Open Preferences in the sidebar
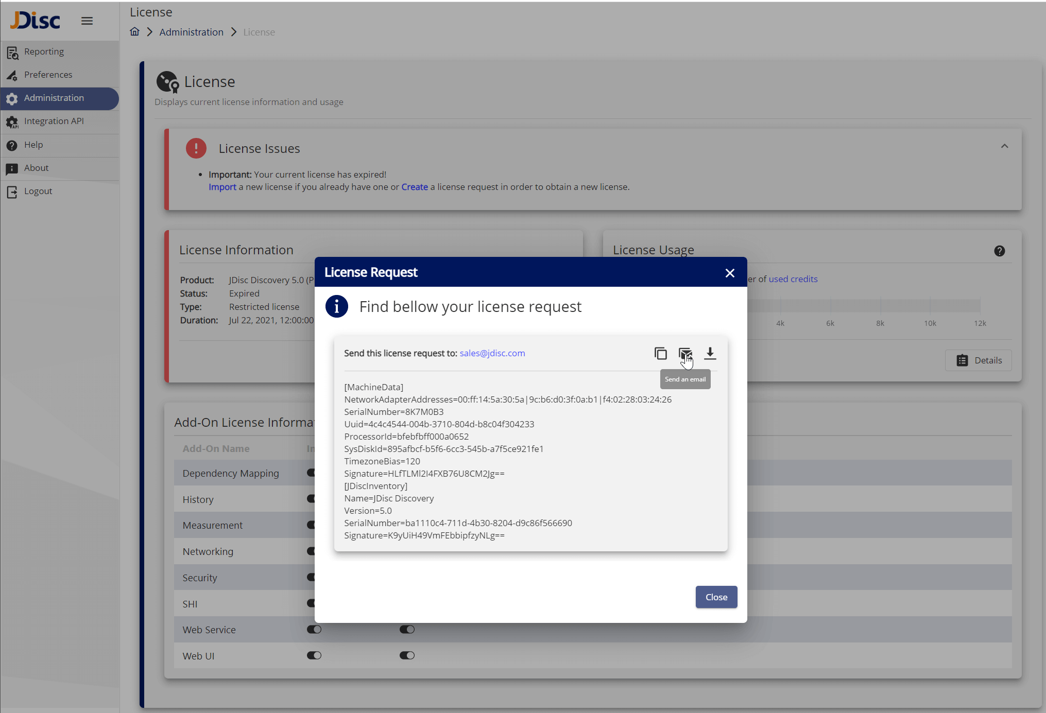 pyautogui.click(x=48, y=75)
